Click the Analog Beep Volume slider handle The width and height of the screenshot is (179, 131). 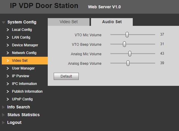pos(128,63)
